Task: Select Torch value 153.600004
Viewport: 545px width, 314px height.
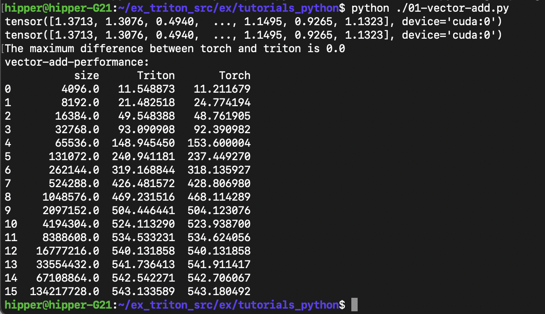Action: click(x=219, y=143)
